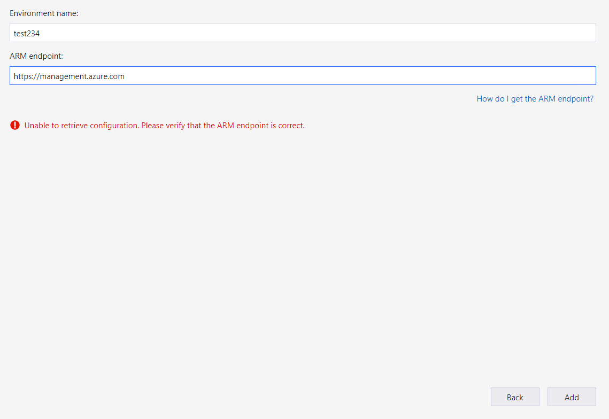This screenshot has width=609, height=419.
Task: Click the 'ARM endpoint:' label
Action: click(32, 56)
